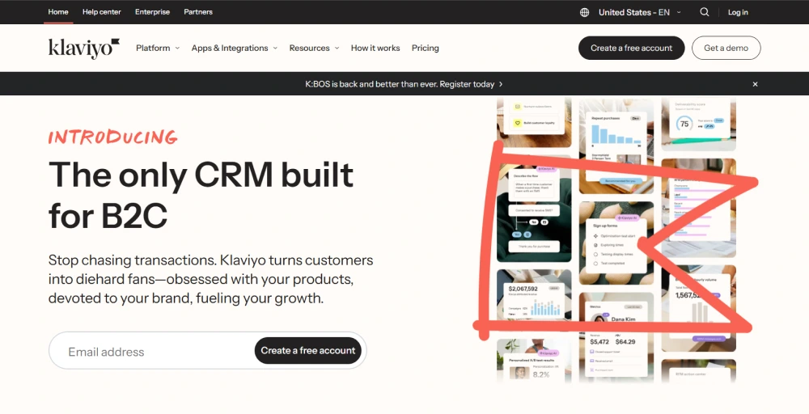Screen dimensions: 809x414
Task: Click header Create a free account button
Action: (632, 48)
